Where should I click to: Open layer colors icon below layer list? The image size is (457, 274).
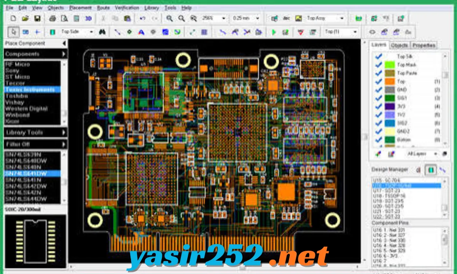pos(378,154)
